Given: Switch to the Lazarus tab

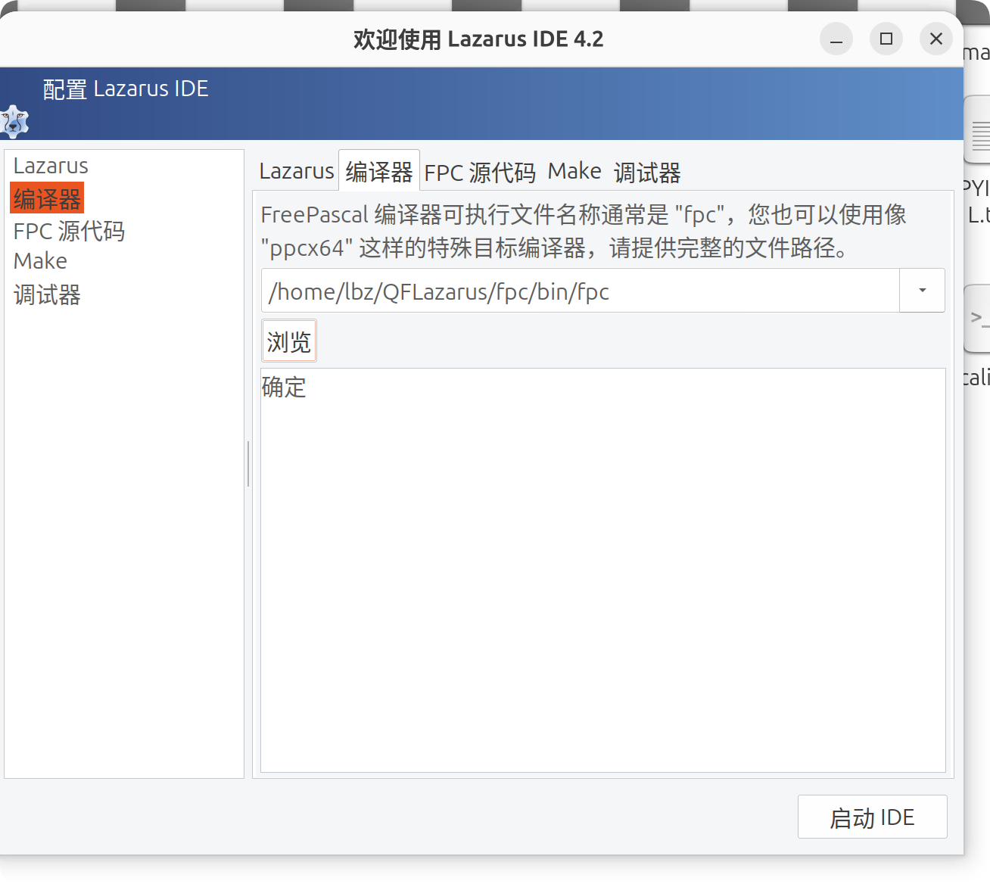Looking at the screenshot, I should click(296, 171).
